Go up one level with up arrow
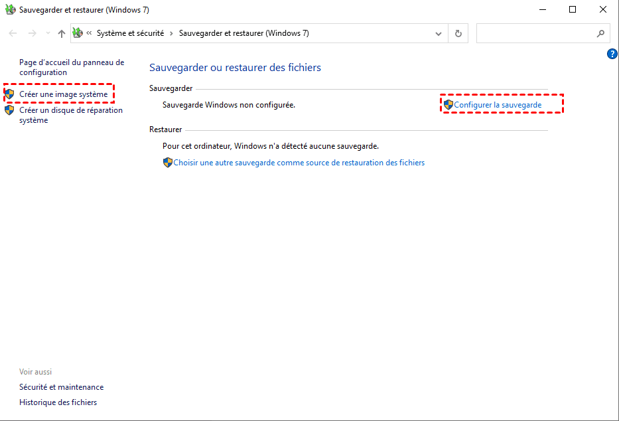The image size is (619, 421). (x=62, y=34)
